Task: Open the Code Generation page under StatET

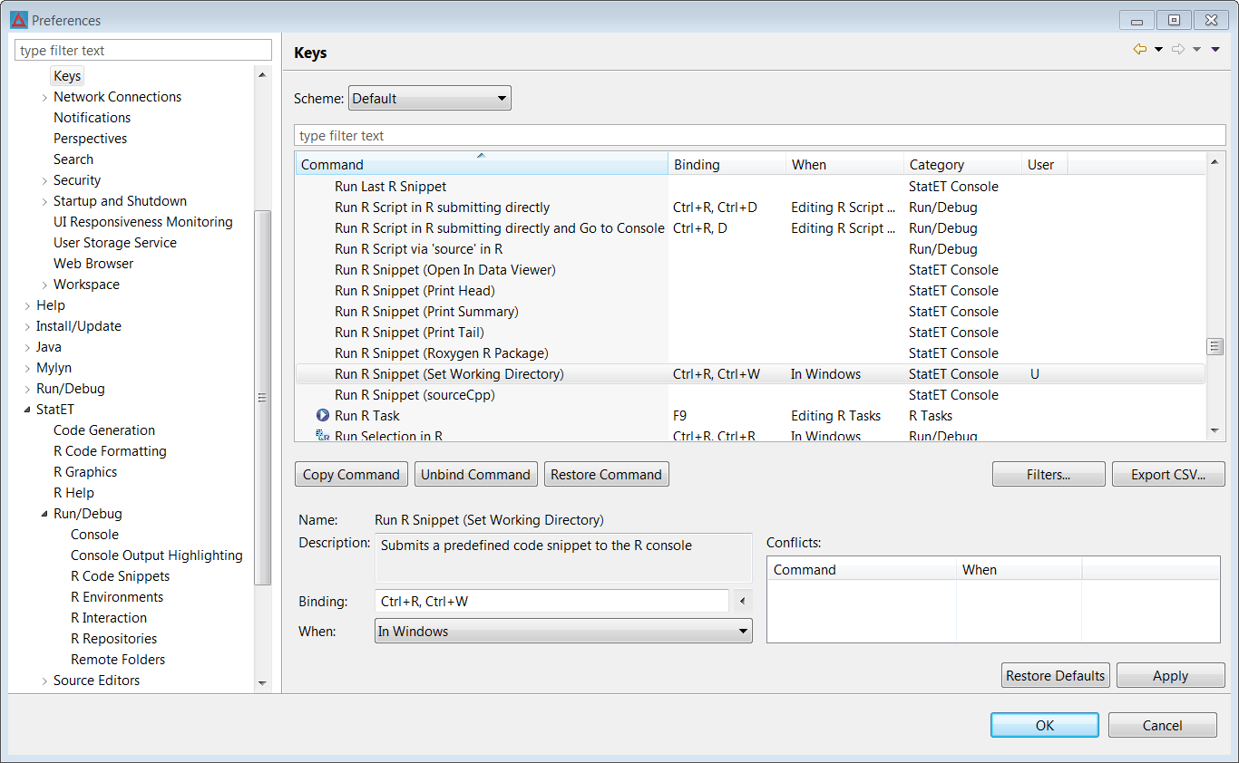Action: (104, 430)
